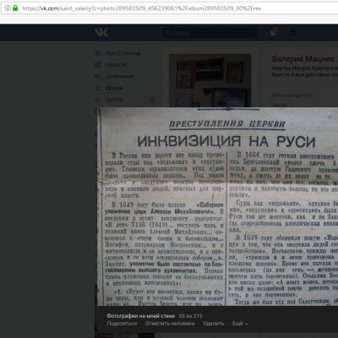Screen dimensions: 338x338
Task: Select the Группы menu item
Action: pos(114,100)
